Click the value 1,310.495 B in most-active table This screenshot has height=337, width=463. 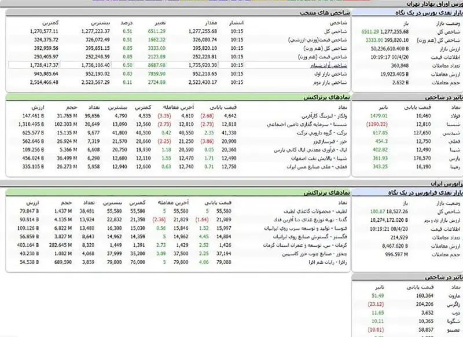(31, 124)
